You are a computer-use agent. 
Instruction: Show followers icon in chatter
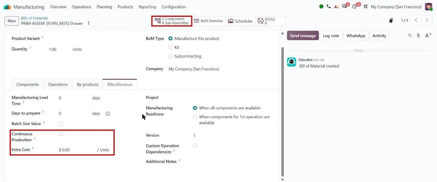(428, 35)
